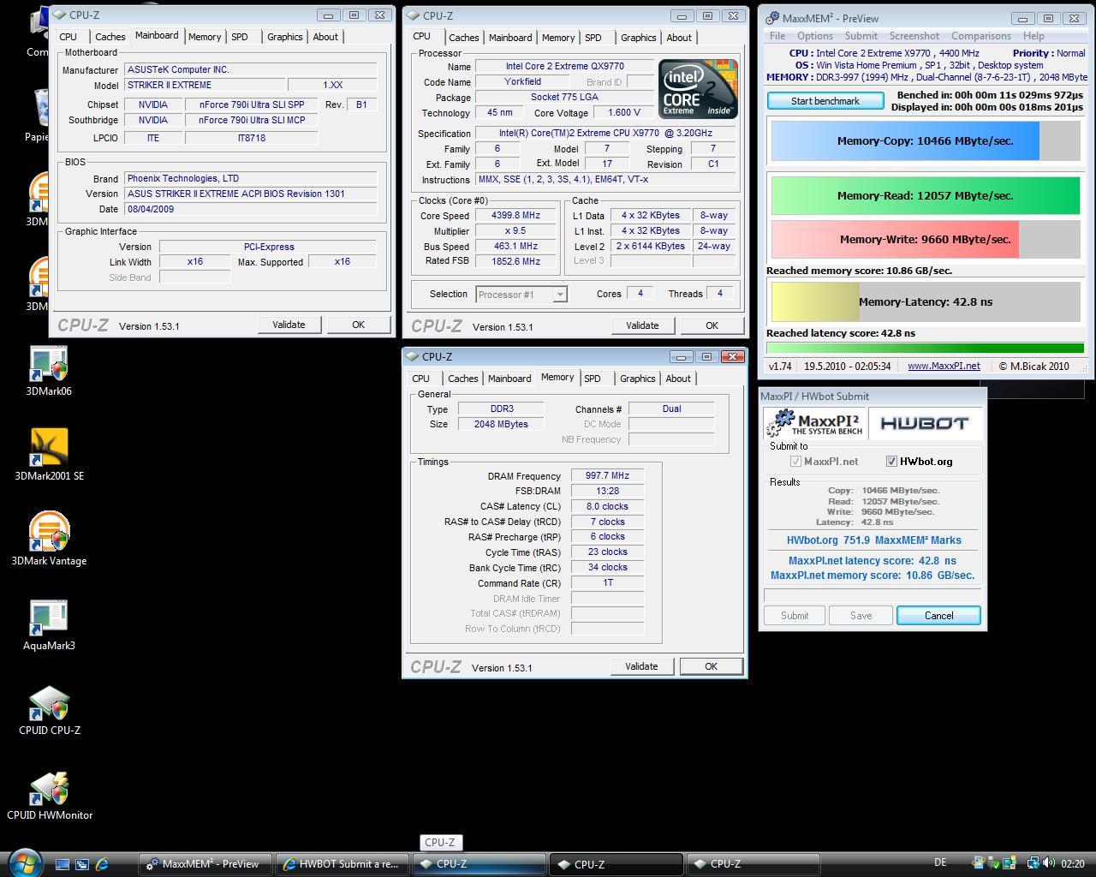
Task: Click the Intel Core 2 Extreme logo
Action: click(698, 89)
